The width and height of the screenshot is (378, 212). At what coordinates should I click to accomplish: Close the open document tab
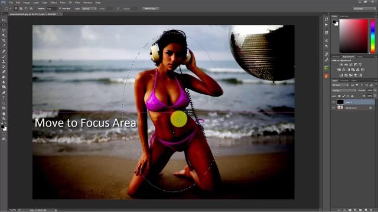tap(61, 14)
